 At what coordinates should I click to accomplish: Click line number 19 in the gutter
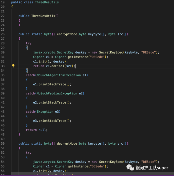(3, 2)
